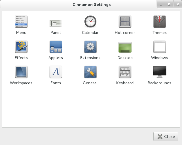Close window using titlebar X button
Image resolution: width=182 pixels, height=145 pixels.
point(177,5)
